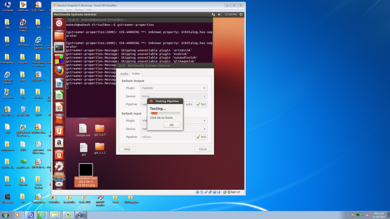Click Test beside the output pipeline

pyautogui.click(x=201, y=104)
